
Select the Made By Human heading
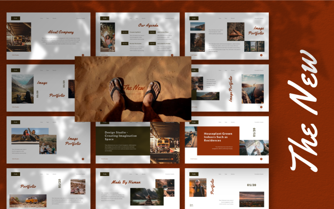click(x=126, y=182)
